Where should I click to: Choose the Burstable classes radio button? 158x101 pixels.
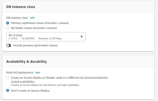click(x=8, y=28)
